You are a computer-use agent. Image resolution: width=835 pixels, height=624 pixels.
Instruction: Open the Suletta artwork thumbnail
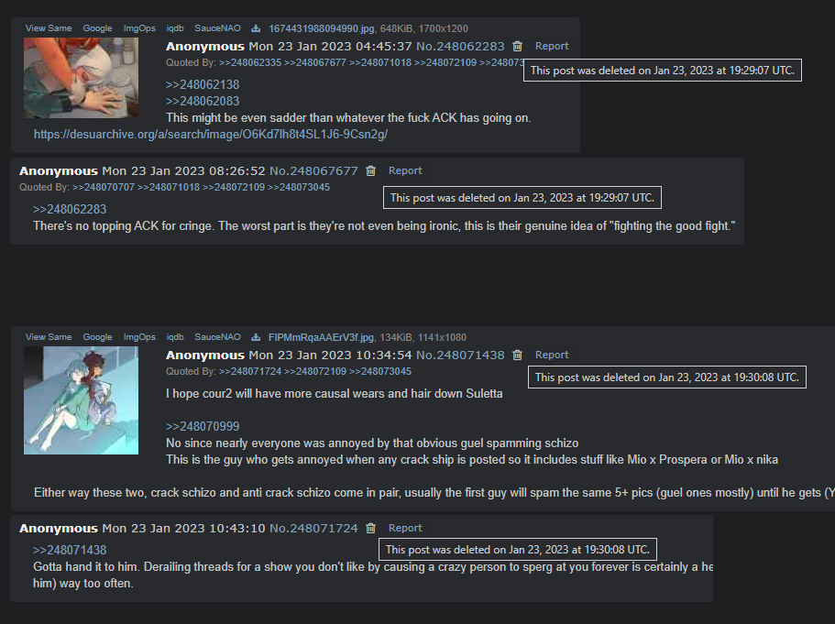click(x=81, y=400)
